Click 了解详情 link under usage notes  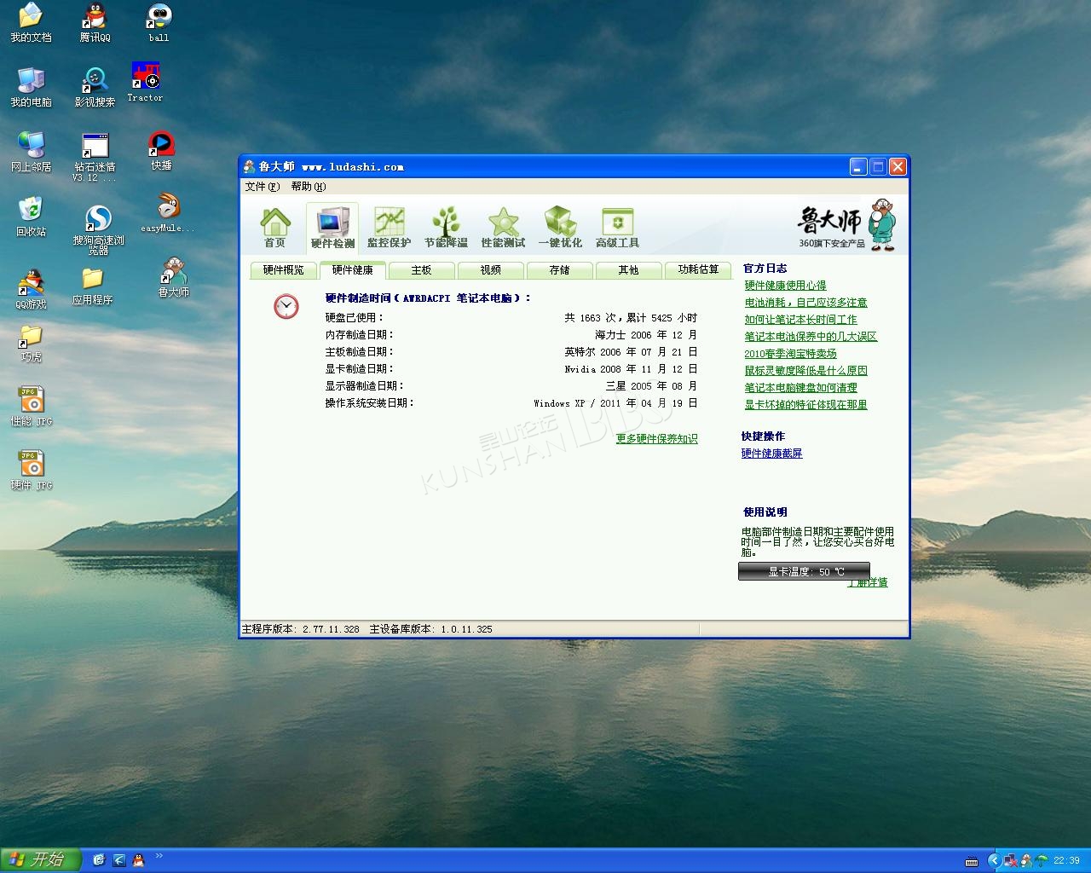868,583
